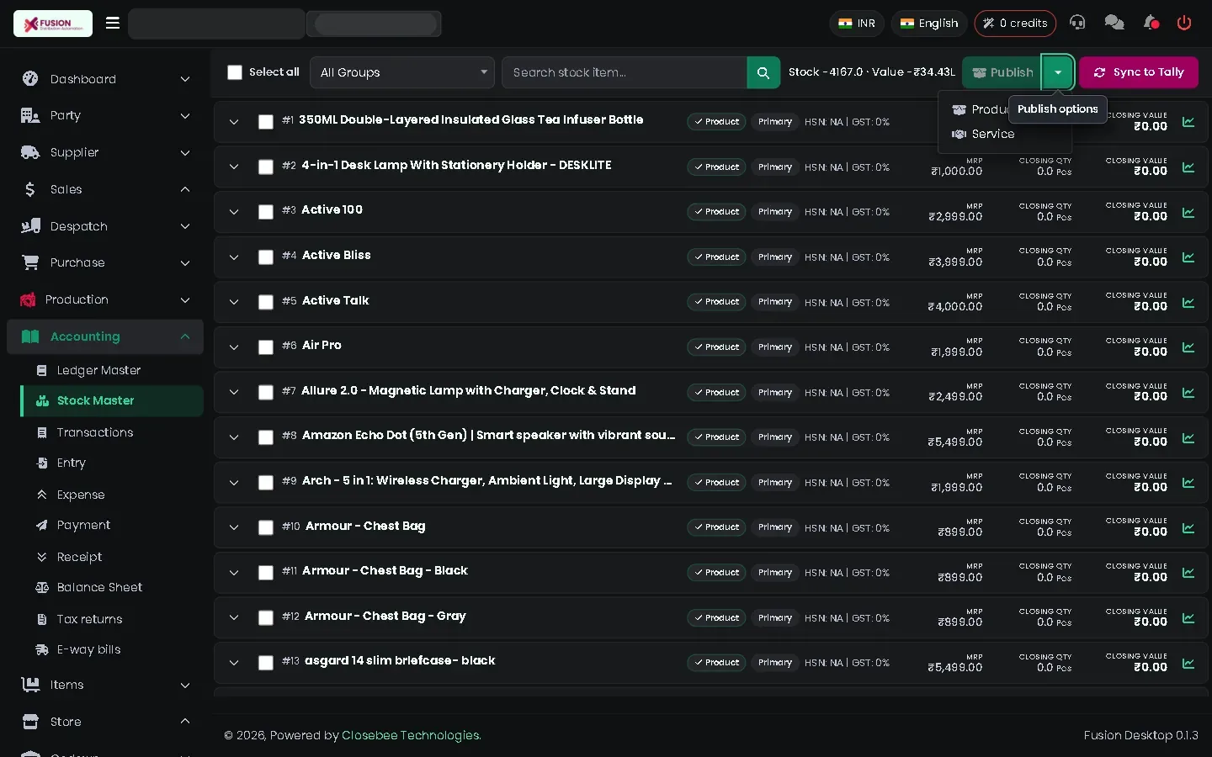Open the hamburger menu icon
This screenshot has height=757, width=1212.
113,23
